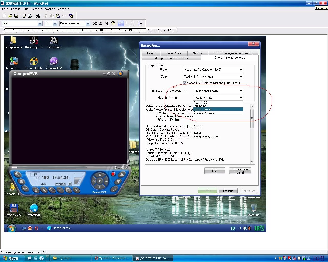The width and height of the screenshot is (328, 262).
Task: Click the пуск Start button
Action: pyautogui.click(x=11, y=258)
